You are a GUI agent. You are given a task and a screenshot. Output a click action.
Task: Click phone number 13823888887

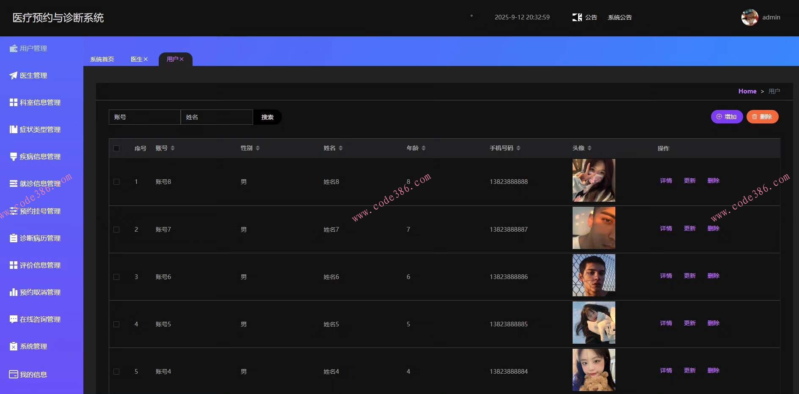point(509,230)
